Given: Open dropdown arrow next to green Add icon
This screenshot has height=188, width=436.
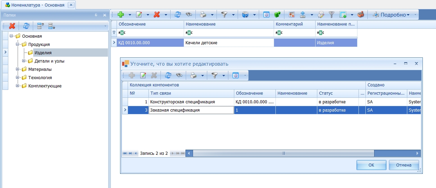Looking at the screenshot, I should click(x=130, y=15).
